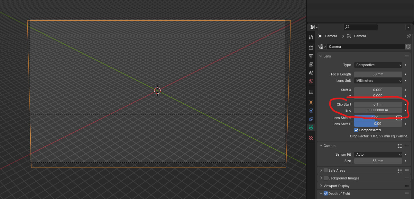Open the Texture properties tab (checker icon)
The width and height of the screenshot is (414, 199).
point(311,138)
